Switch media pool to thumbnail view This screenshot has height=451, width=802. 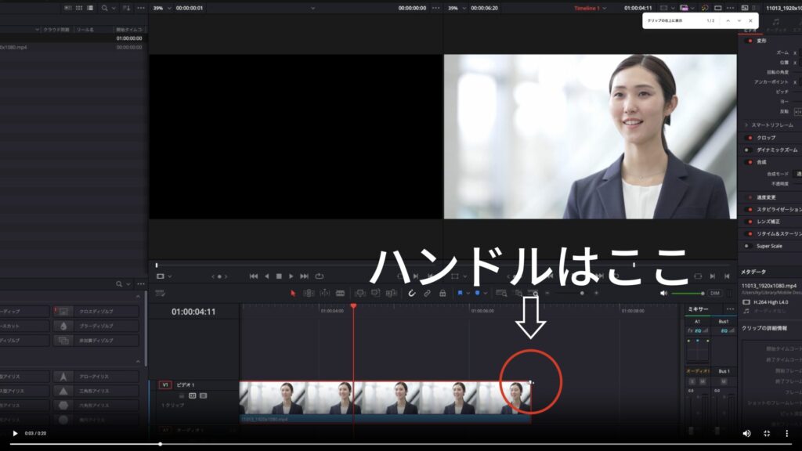[79, 8]
